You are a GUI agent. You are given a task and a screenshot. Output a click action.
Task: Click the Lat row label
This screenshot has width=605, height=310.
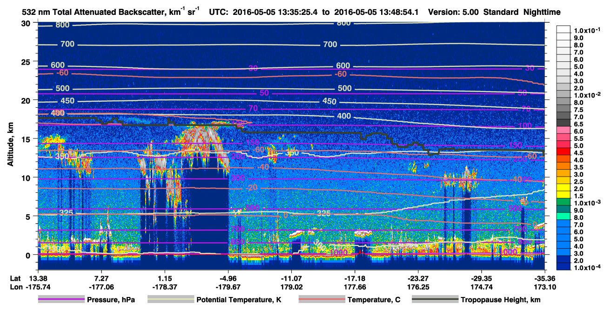pos(16,278)
